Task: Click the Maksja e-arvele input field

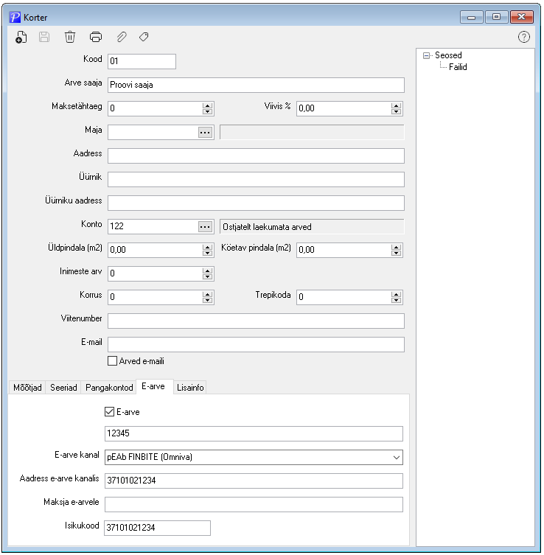Action: 254,504
